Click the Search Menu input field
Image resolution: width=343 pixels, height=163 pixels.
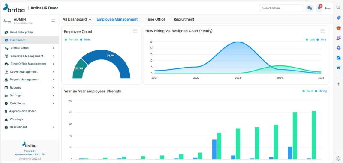pos(281,8)
